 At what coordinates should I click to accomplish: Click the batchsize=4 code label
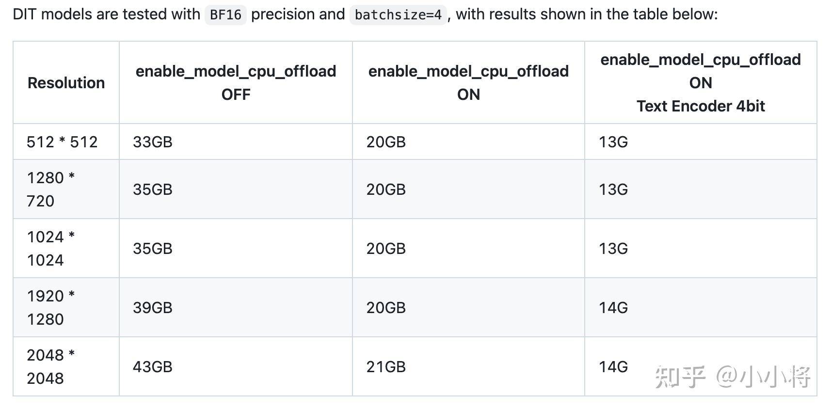tap(398, 15)
